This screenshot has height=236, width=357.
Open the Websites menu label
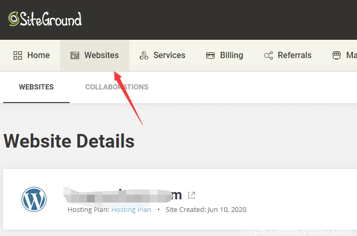pyautogui.click(x=102, y=55)
